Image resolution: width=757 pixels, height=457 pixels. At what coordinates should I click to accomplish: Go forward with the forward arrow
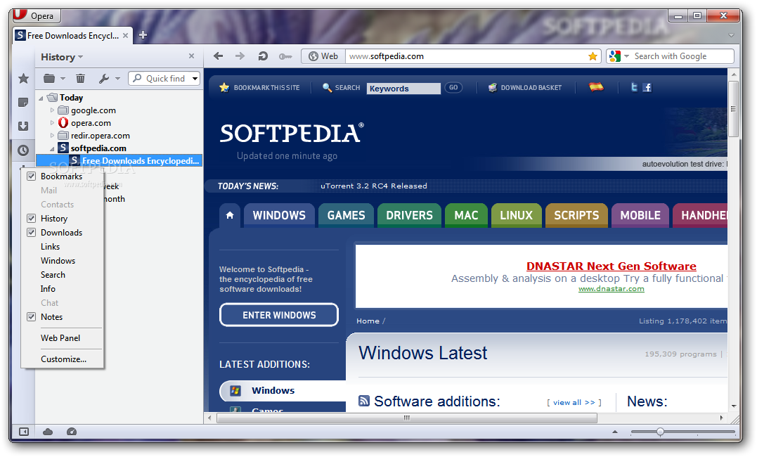pos(240,56)
